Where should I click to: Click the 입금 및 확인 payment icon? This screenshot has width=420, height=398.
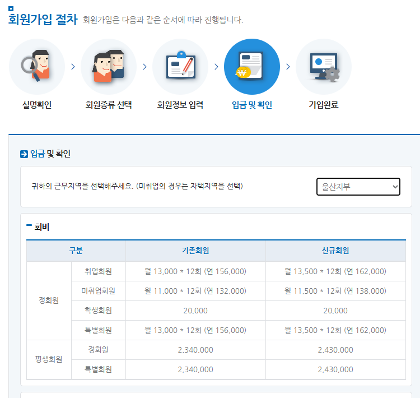tap(252, 67)
